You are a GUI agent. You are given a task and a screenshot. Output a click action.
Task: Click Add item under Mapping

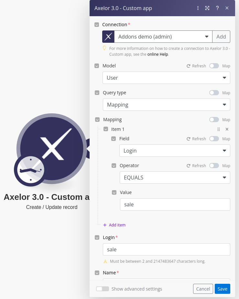click(x=114, y=225)
